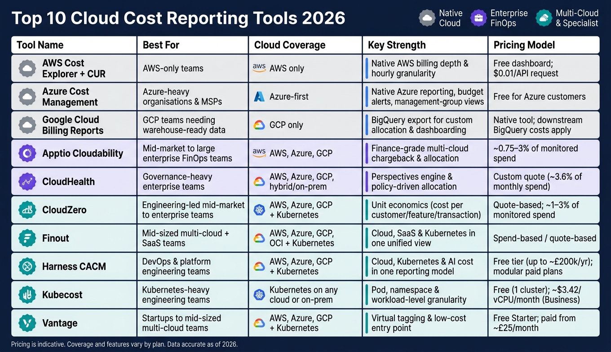This screenshot has height=352, width=611.
Task: Click the 'Spend-based / quote-based' pricing cell
Action: point(544,238)
